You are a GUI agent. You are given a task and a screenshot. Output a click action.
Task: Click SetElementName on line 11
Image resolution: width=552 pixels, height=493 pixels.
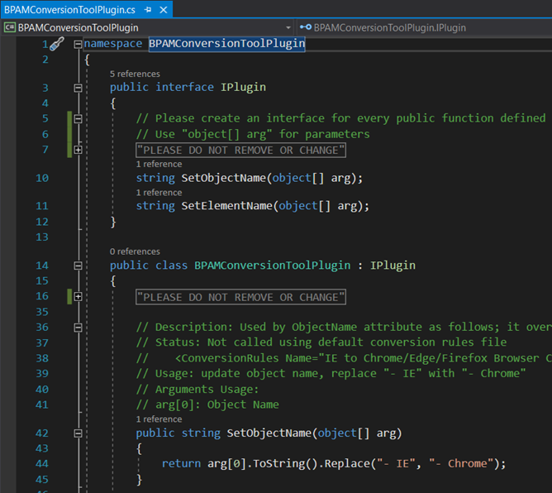click(226, 206)
